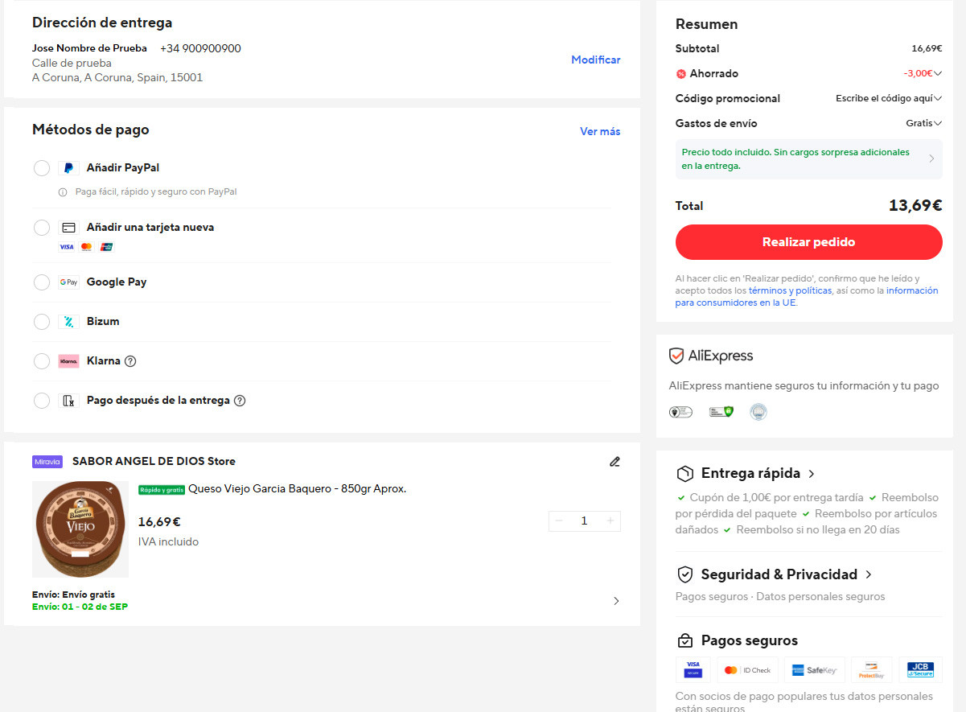Click the Pagos seguros bag icon
Viewport: 966px width, 712px height.
point(684,640)
